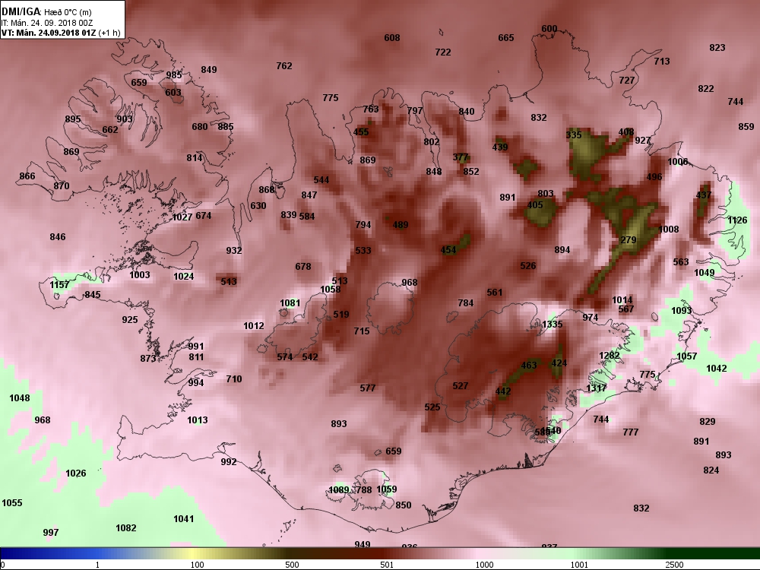Click the '1001' color scale label

pos(579,565)
